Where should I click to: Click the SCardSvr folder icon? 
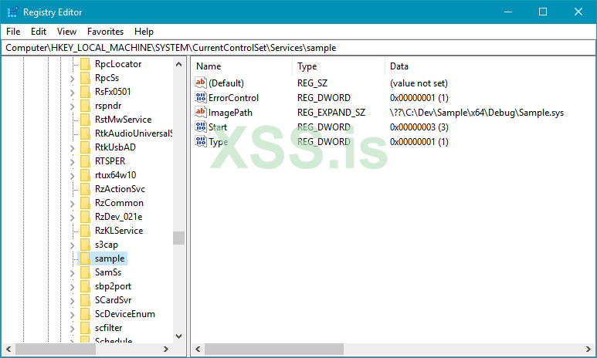point(85,300)
